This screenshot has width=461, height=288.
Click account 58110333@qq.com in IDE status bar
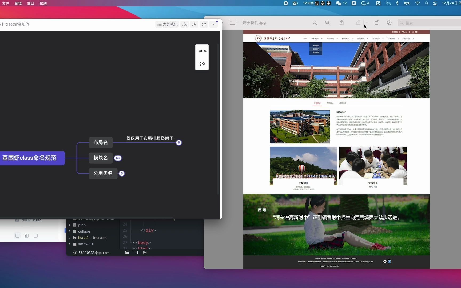tap(91, 253)
